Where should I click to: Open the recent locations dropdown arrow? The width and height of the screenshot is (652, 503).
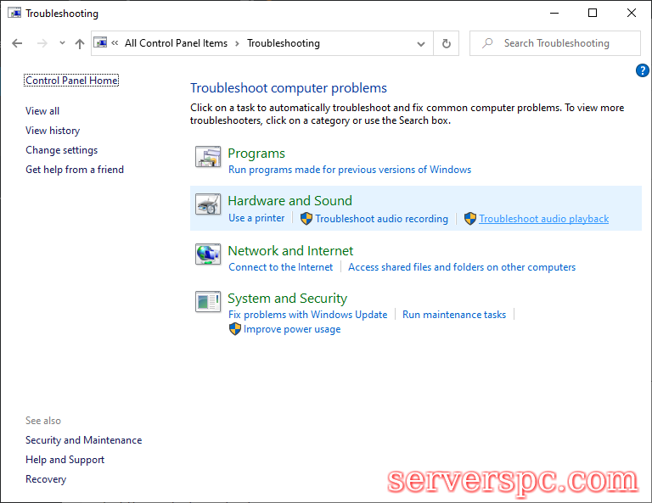pyautogui.click(x=62, y=43)
